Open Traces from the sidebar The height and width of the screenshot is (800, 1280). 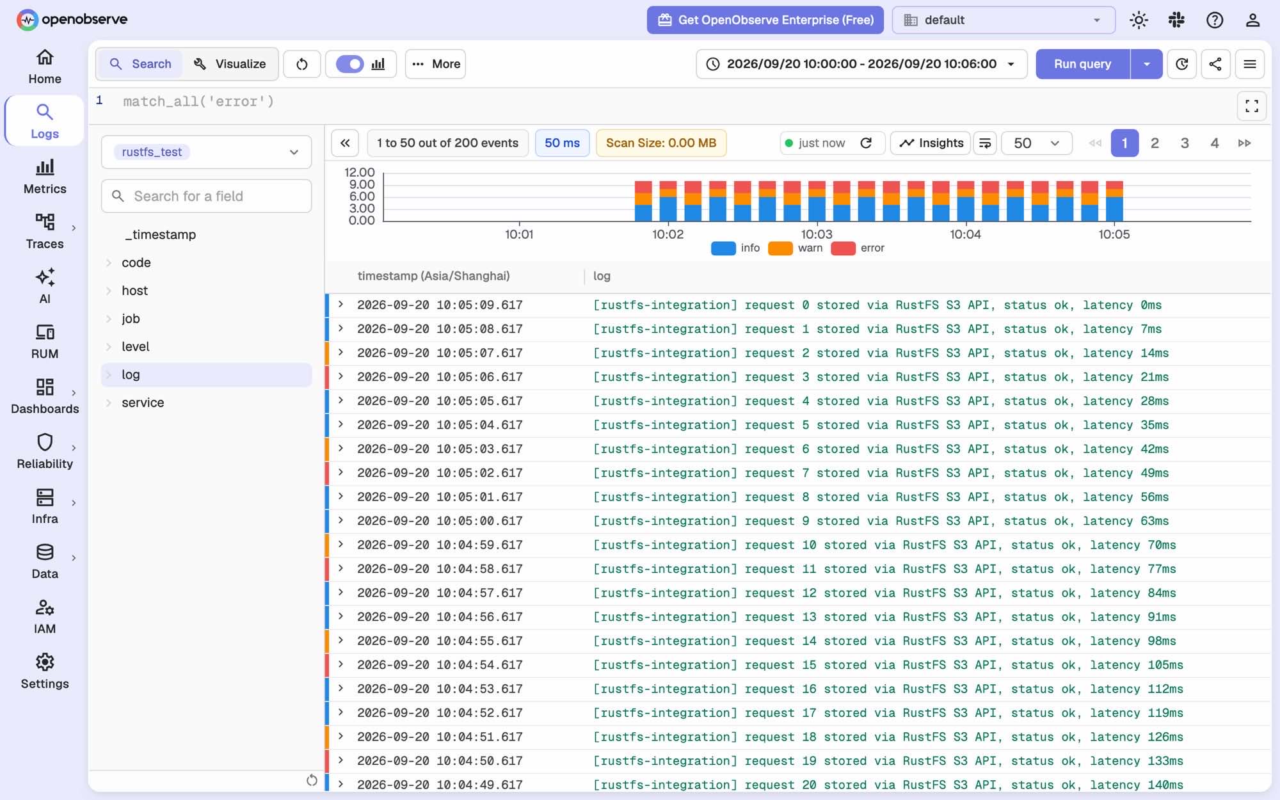click(x=44, y=232)
